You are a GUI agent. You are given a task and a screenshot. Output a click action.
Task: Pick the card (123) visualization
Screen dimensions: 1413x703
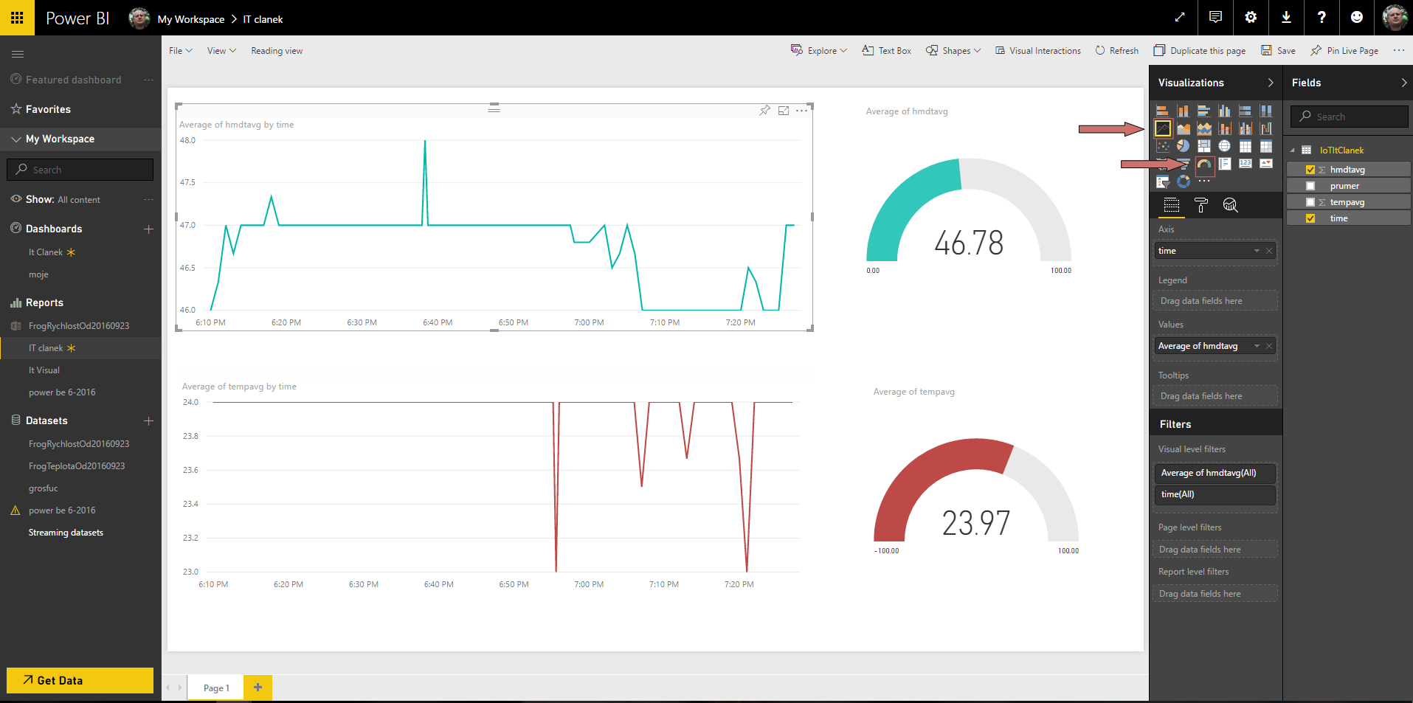pyautogui.click(x=1246, y=164)
